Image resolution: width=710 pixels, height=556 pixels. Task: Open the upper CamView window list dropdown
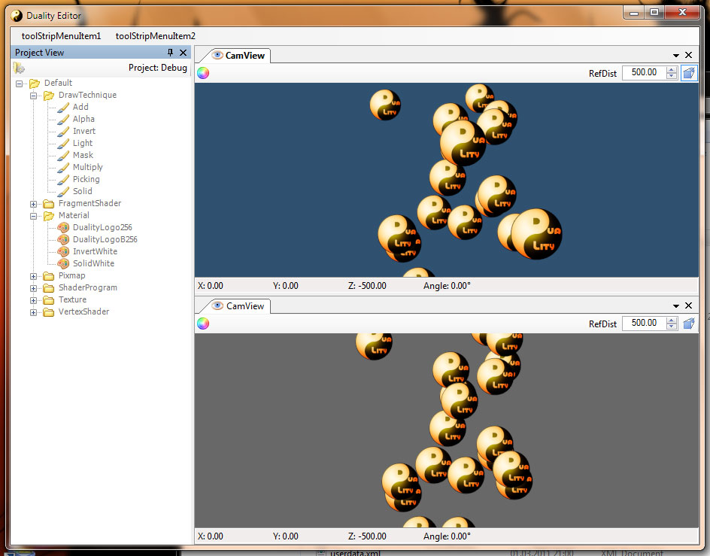coord(675,55)
